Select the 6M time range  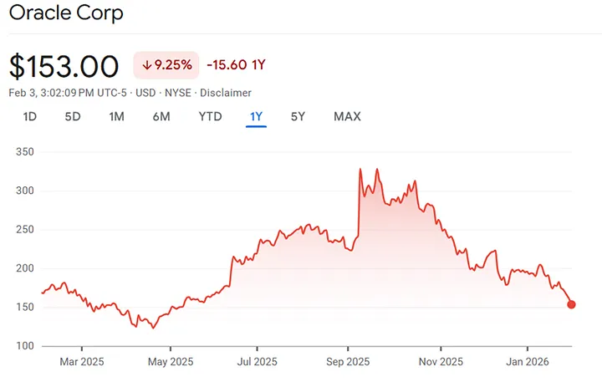coord(161,116)
